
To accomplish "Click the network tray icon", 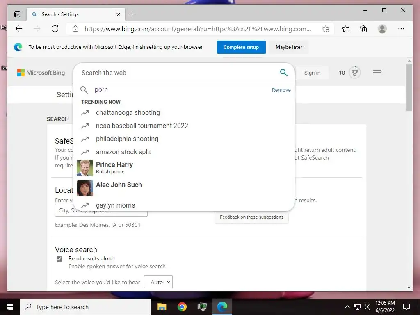I will click(x=357, y=307).
